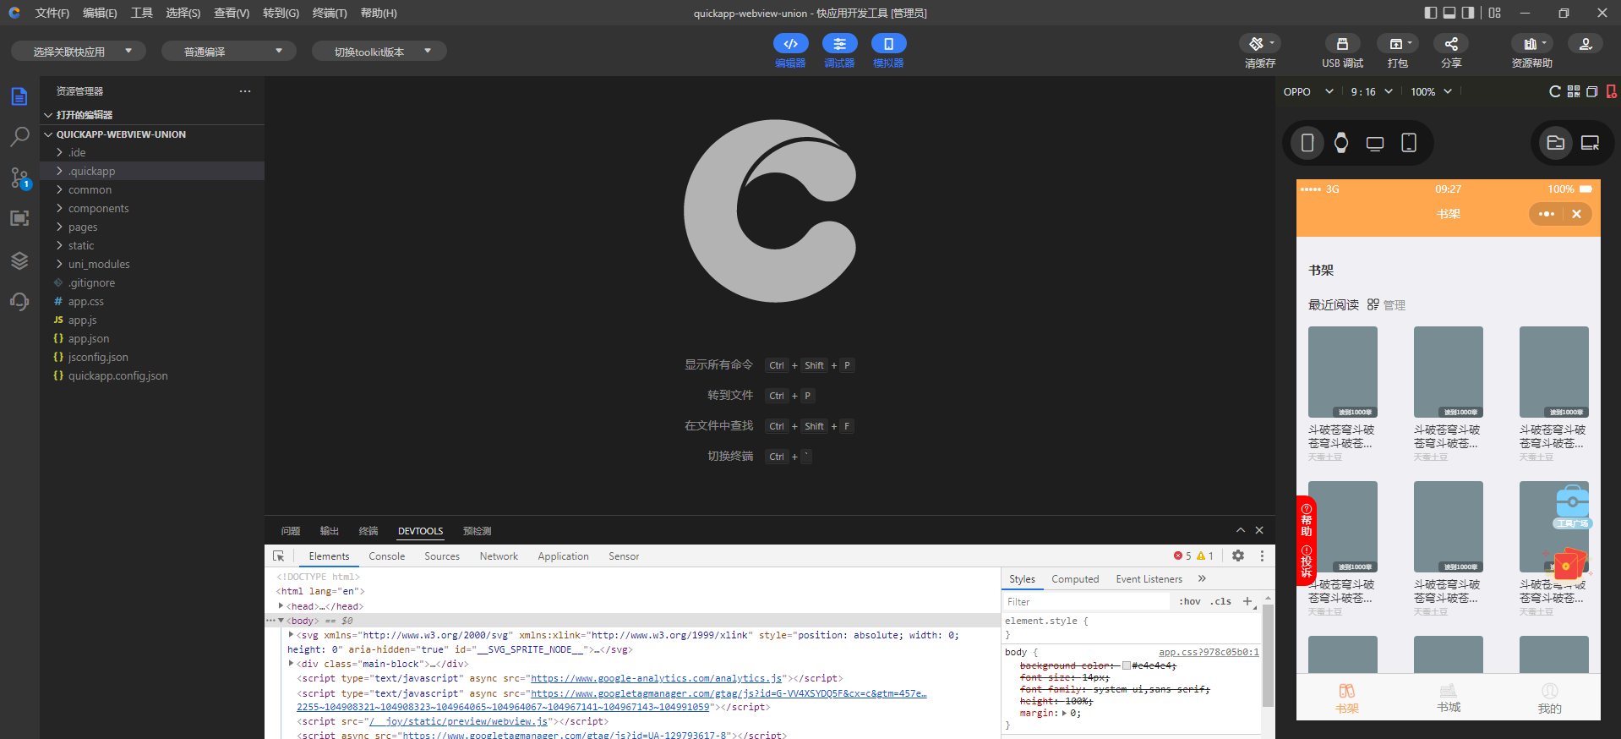Open the app.css source link
The width and height of the screenshot is (1621, 739).
click(x=1209, y=652)
